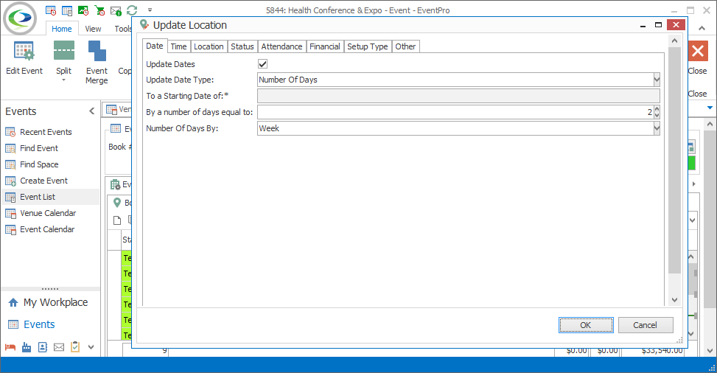717x373 pixels.
Task: Open the Home ribbon tab
Action: click(62, 29)
